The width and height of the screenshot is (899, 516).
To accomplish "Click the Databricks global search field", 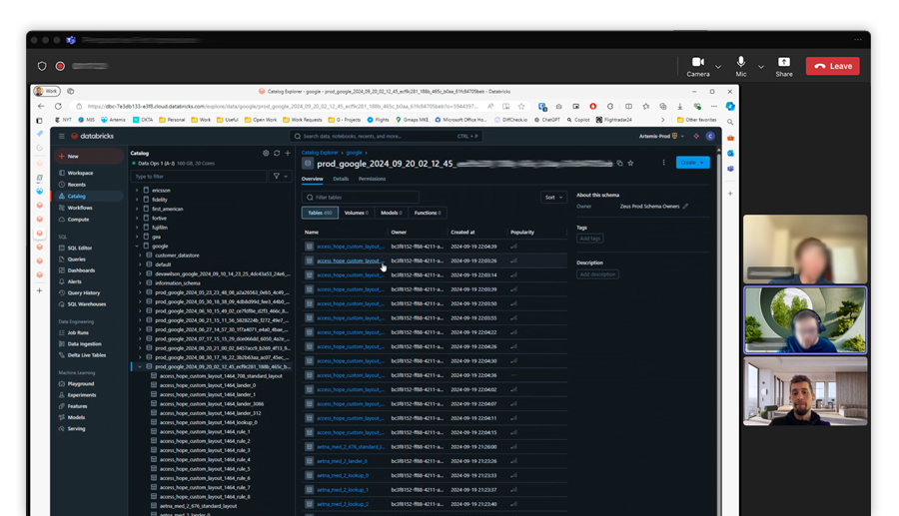I will [x=386, y=137].
